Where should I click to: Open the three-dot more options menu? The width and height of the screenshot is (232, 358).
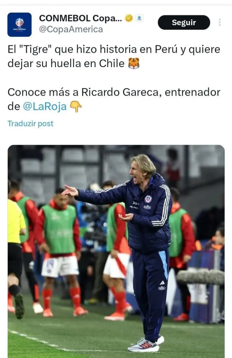(x=219, y=22)
